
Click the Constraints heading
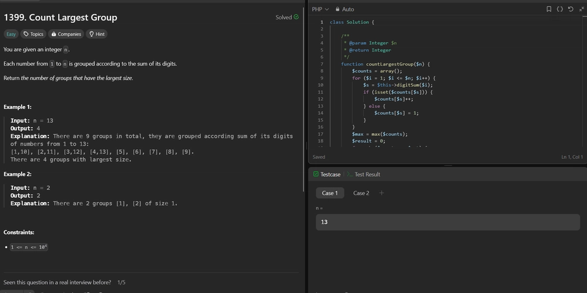pyautogui.click(x=19, y=232)
